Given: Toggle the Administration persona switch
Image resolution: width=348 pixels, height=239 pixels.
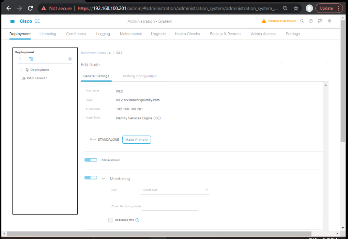Looking at the screenshot, I should (x=91, y=160).
